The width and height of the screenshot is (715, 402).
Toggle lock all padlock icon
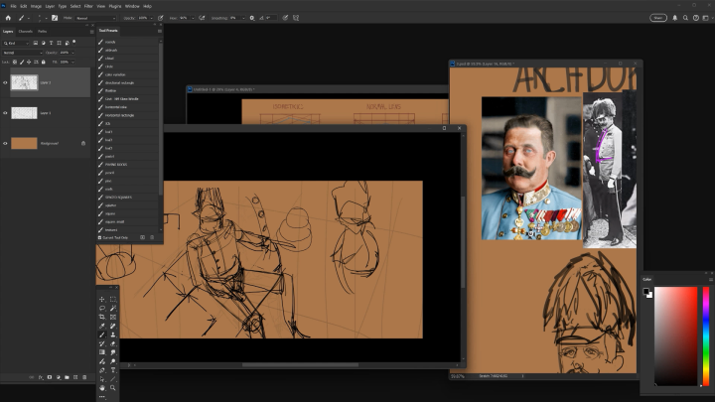pyautogui.click(x=44, y=62)
